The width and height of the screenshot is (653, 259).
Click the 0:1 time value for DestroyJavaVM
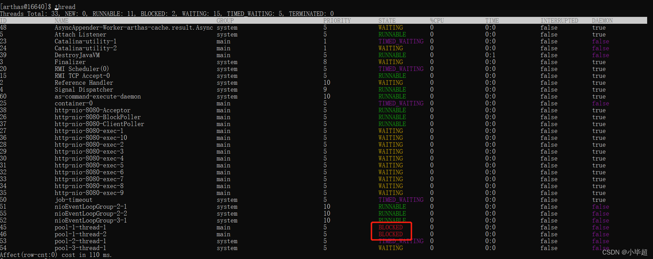(x=490, y=55)
